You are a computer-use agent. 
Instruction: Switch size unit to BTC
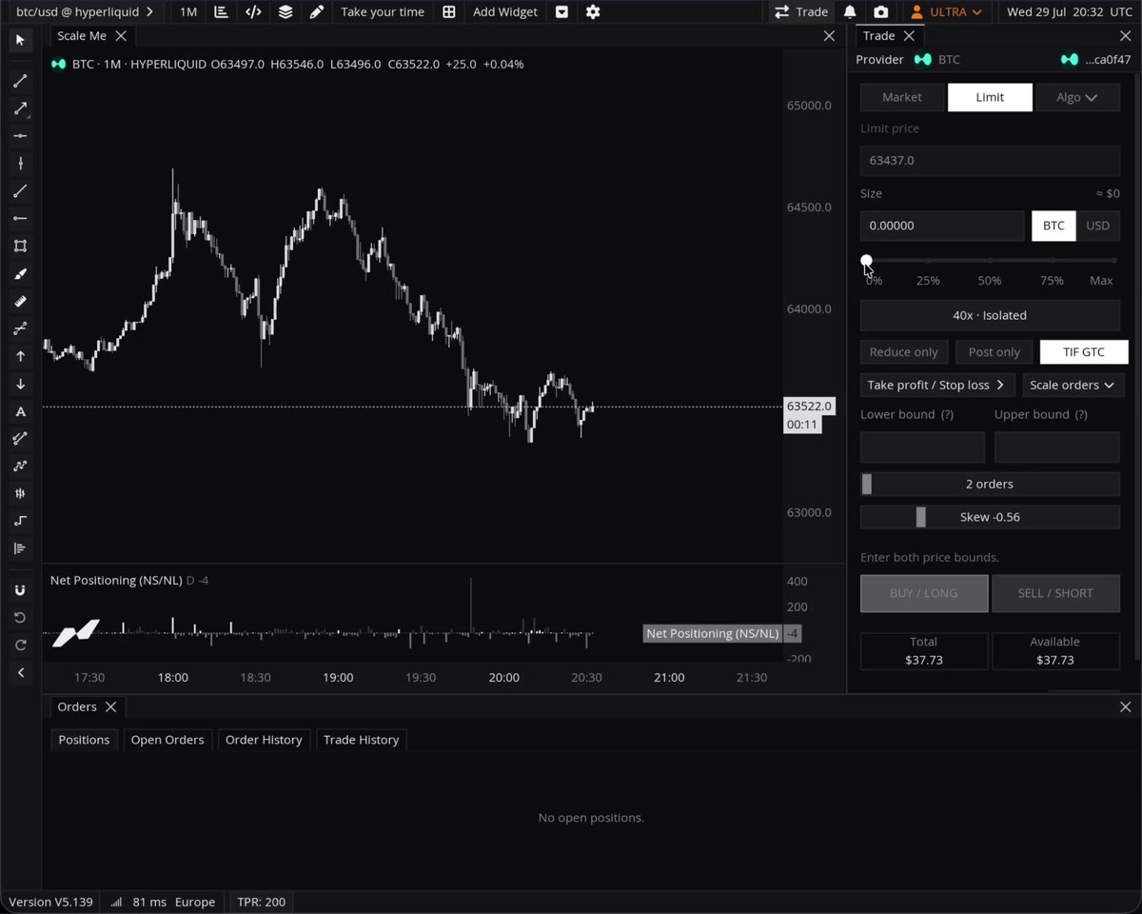pos(1053,226)
